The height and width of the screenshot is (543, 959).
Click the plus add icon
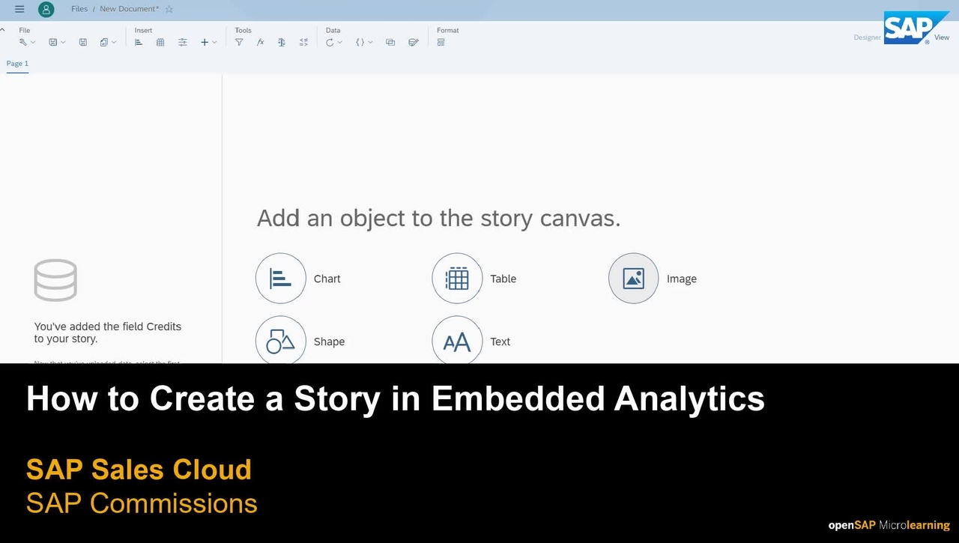tap(205, 43)
